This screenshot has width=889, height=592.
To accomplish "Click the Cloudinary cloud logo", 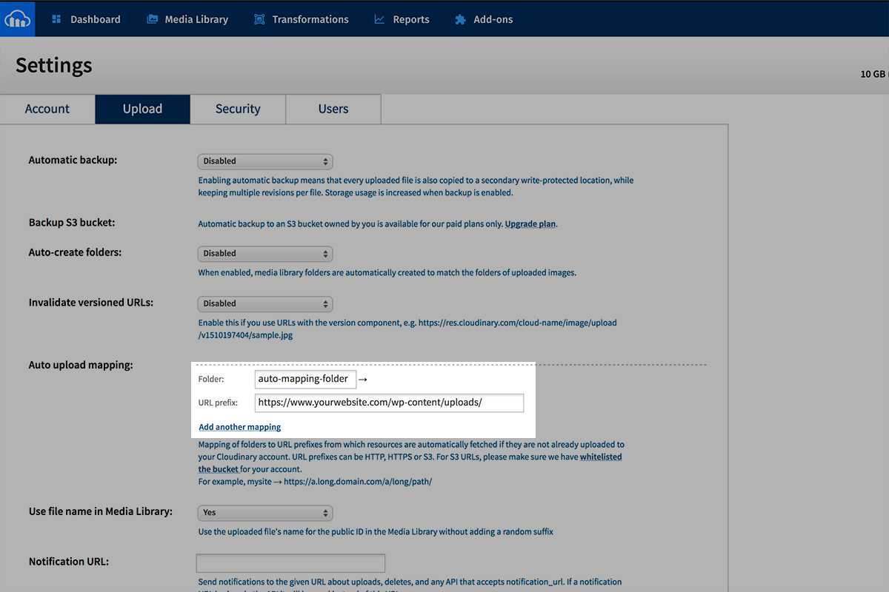I will pyautogui.click(x=17, y=18).
